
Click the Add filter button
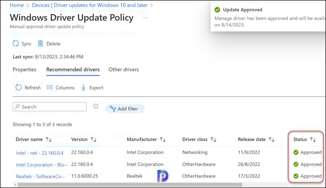tap(125, 109)
